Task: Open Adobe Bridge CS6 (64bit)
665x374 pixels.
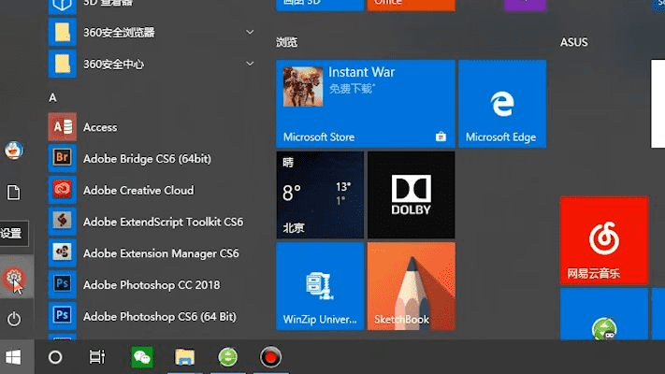Action: pos(152,159)
